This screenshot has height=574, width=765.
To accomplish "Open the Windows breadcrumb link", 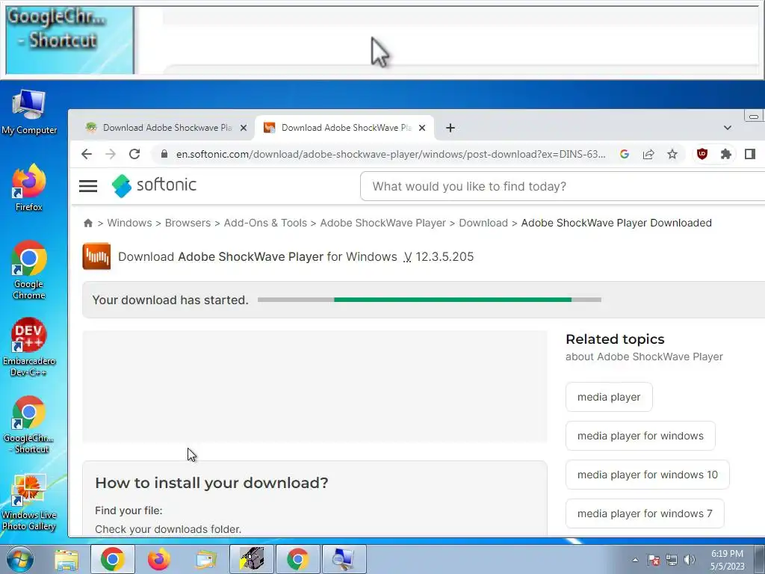I will tap(129, 223).
